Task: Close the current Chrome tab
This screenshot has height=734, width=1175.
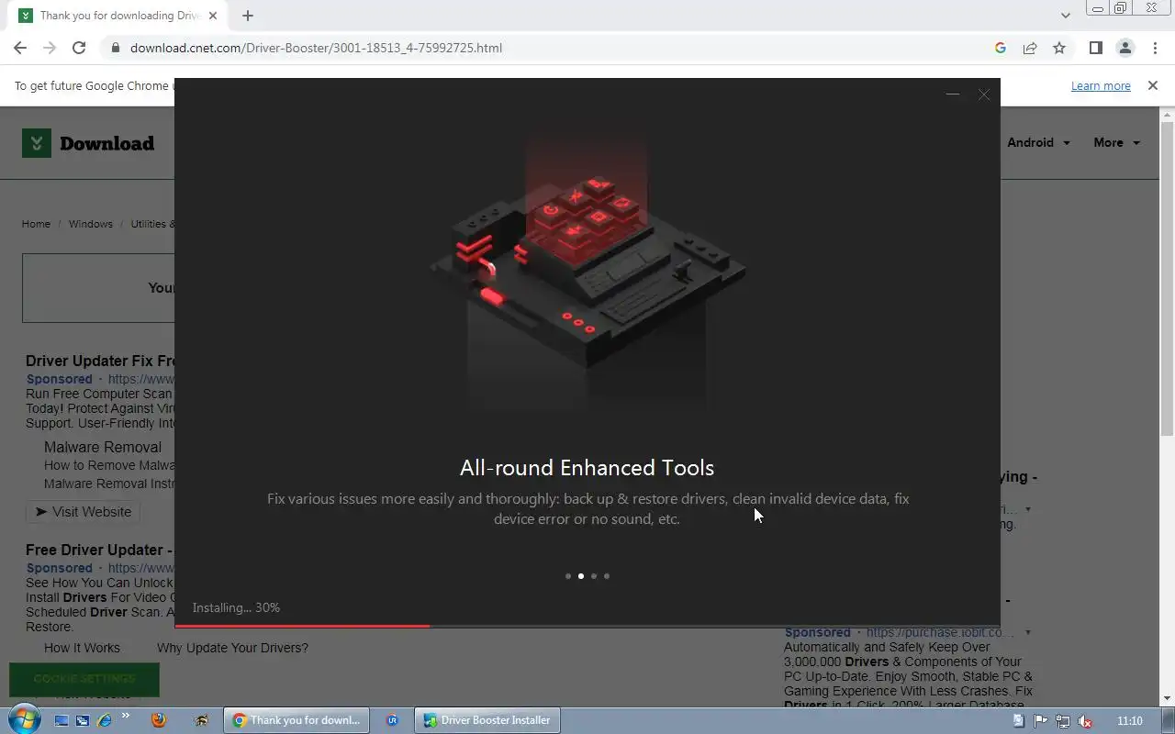Action: pos(212,16)
